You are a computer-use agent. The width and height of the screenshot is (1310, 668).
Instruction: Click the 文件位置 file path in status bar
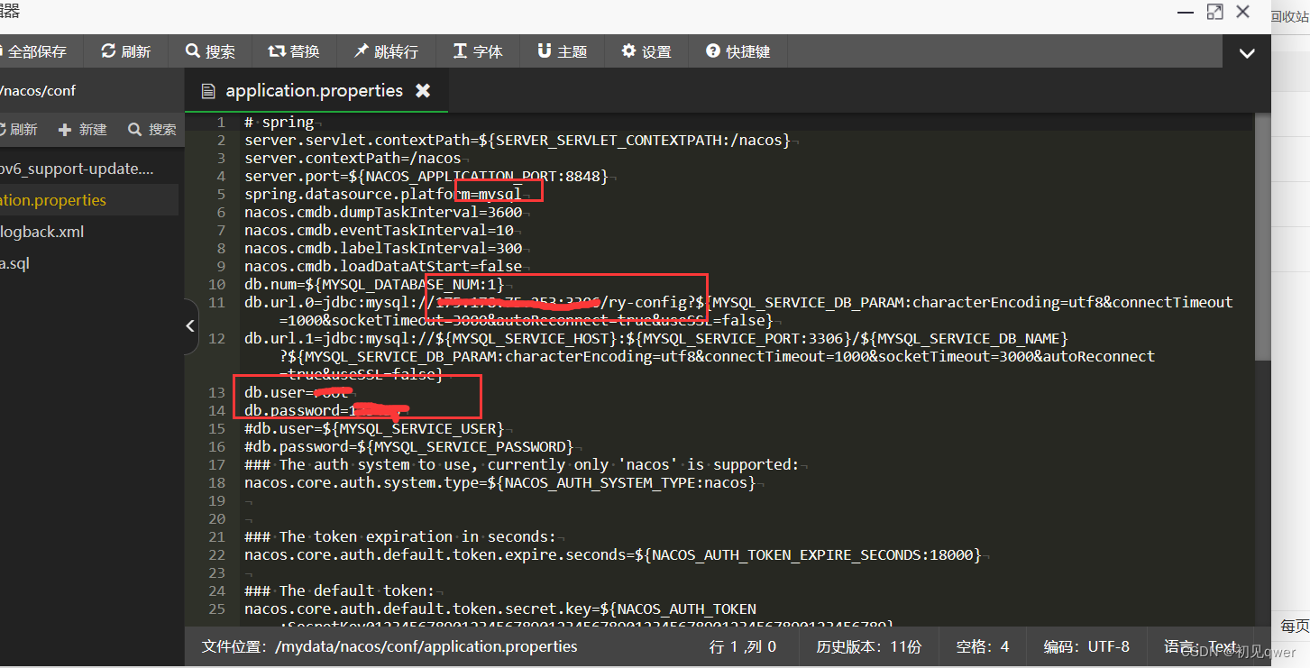point(389,646)
